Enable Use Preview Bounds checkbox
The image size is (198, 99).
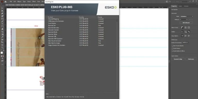[x=172, y=46]
